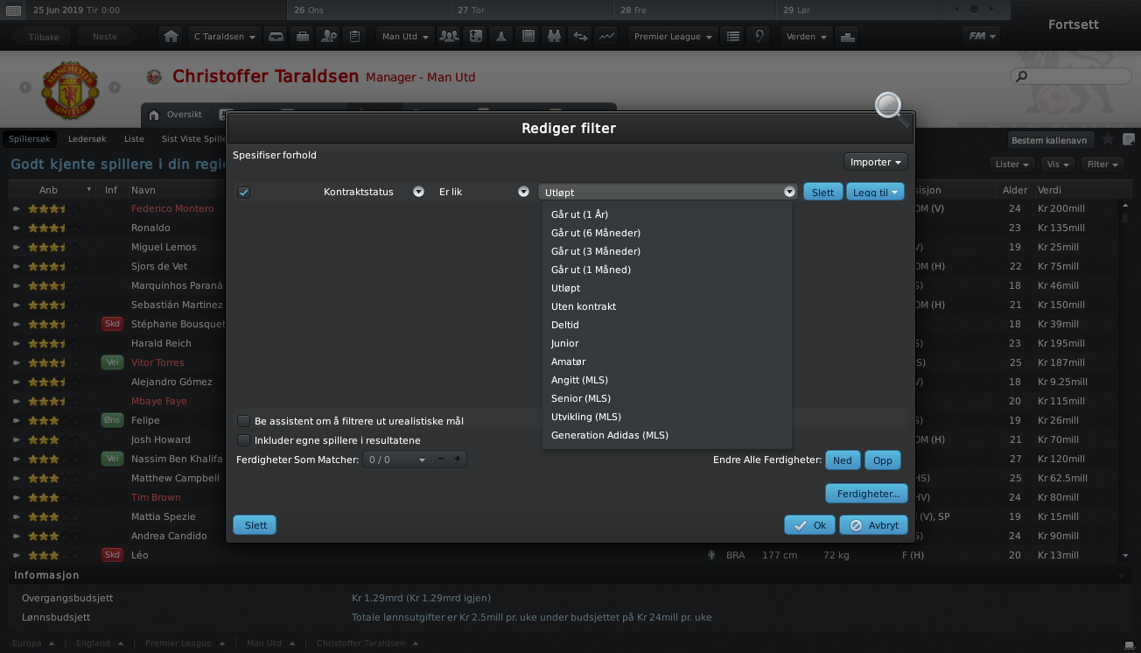Go to previous club with left arrow
This screenshot has width=1141, height=653.
pyautogui.click(x=25, y=88)
